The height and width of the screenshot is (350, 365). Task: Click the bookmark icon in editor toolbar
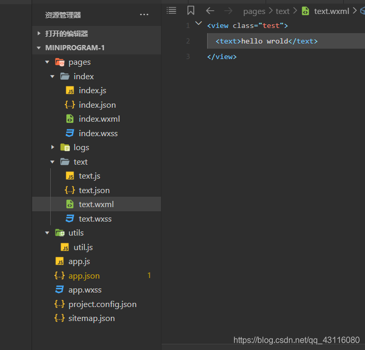coord(191,10)
